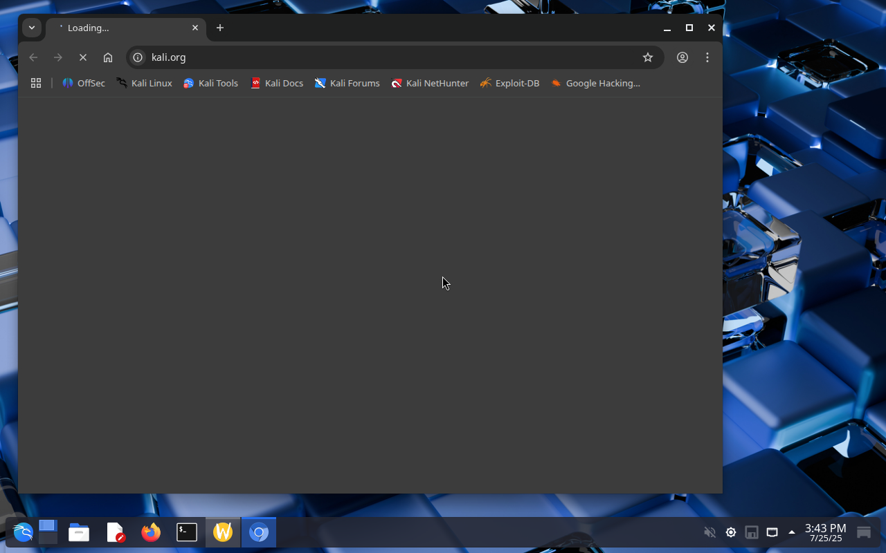Select the Loading... browser tab
This screenshot has width=886, height=553.
(126, 28)
